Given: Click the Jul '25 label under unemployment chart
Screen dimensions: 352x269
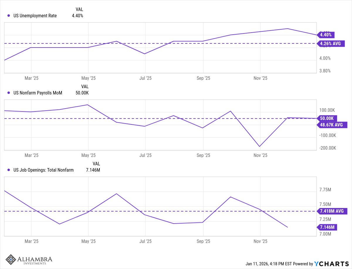Looking at the screenshot, I should (x=145, y=78).
